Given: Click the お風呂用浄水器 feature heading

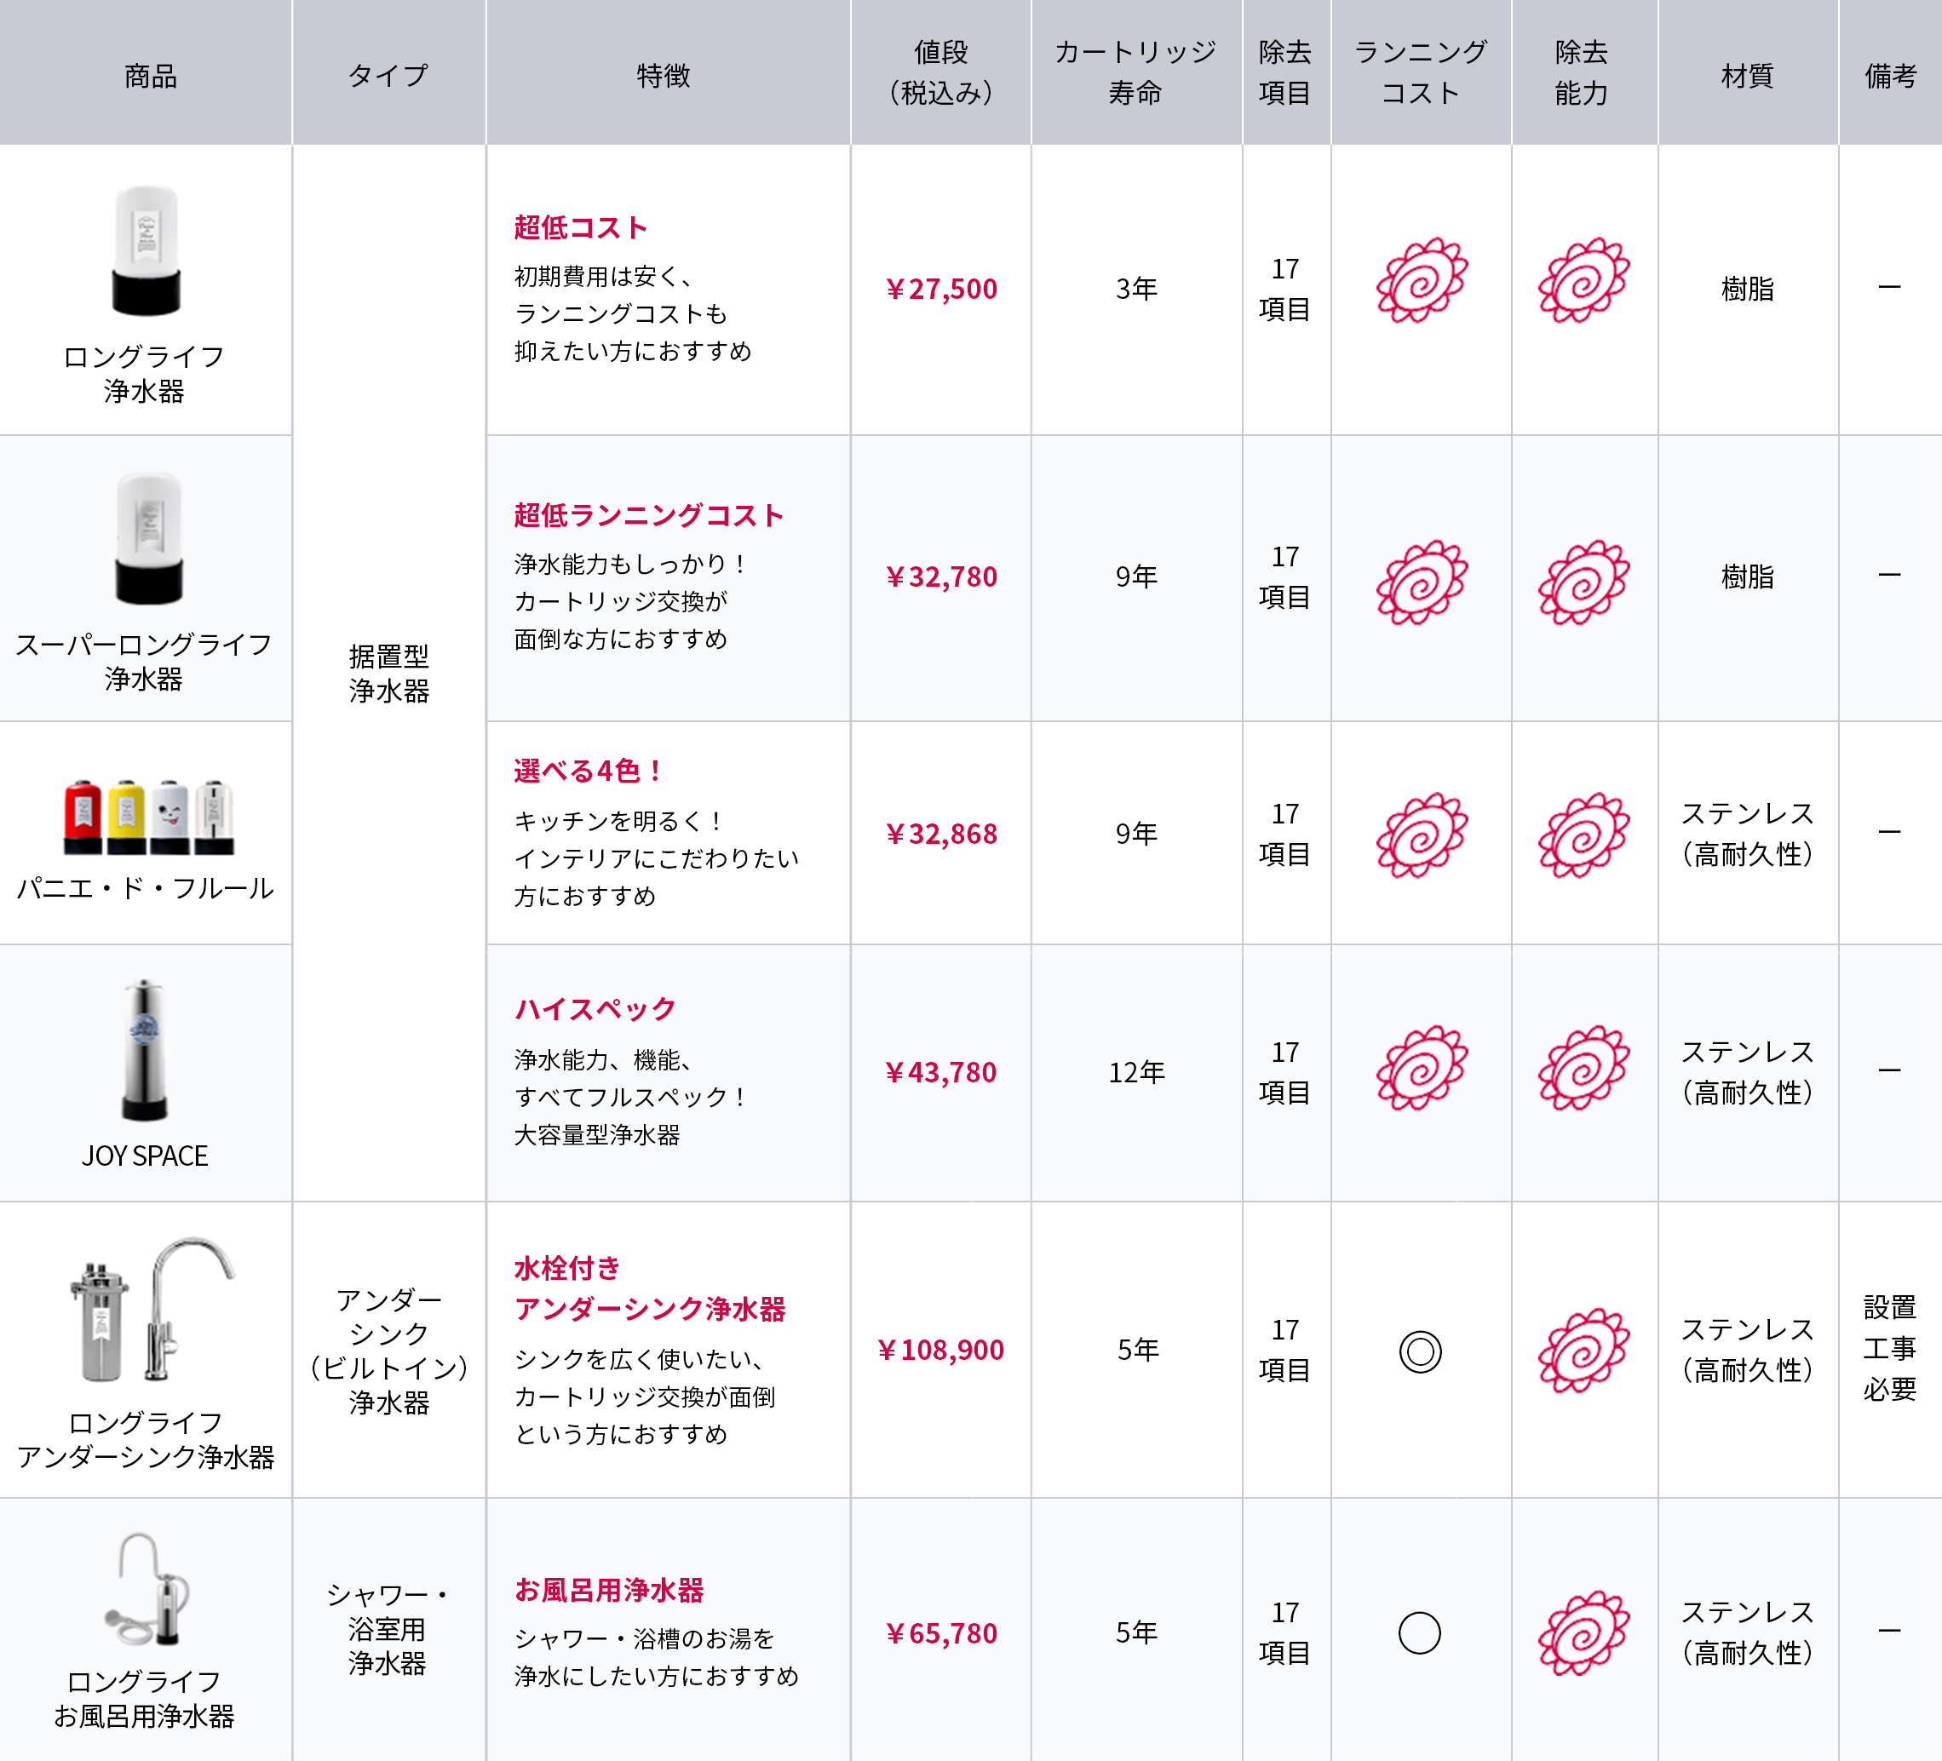Looking at the screenshot, I should 609,1590.
